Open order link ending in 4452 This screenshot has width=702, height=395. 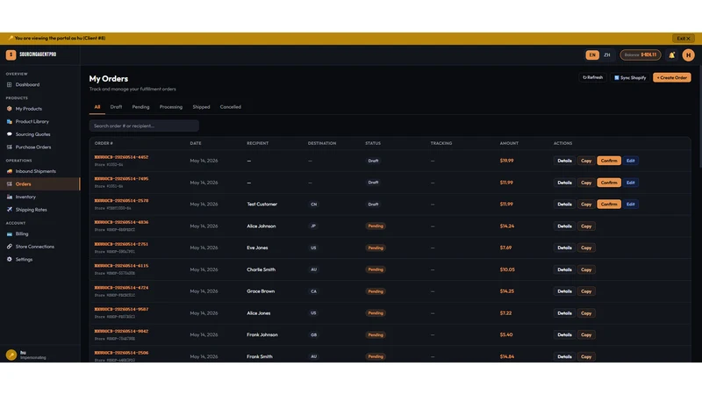pos(121,157)
